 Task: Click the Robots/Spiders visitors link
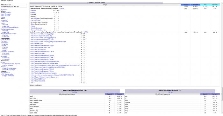point(9,34)
